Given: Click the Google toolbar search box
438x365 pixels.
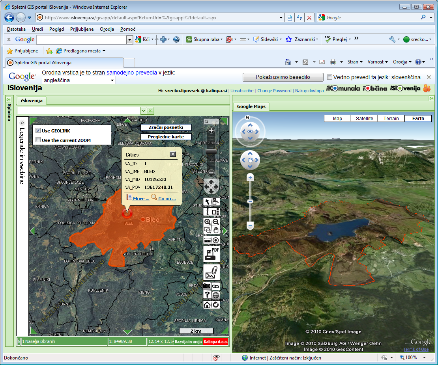Looking at the screenshot, I should pos(82,40).
